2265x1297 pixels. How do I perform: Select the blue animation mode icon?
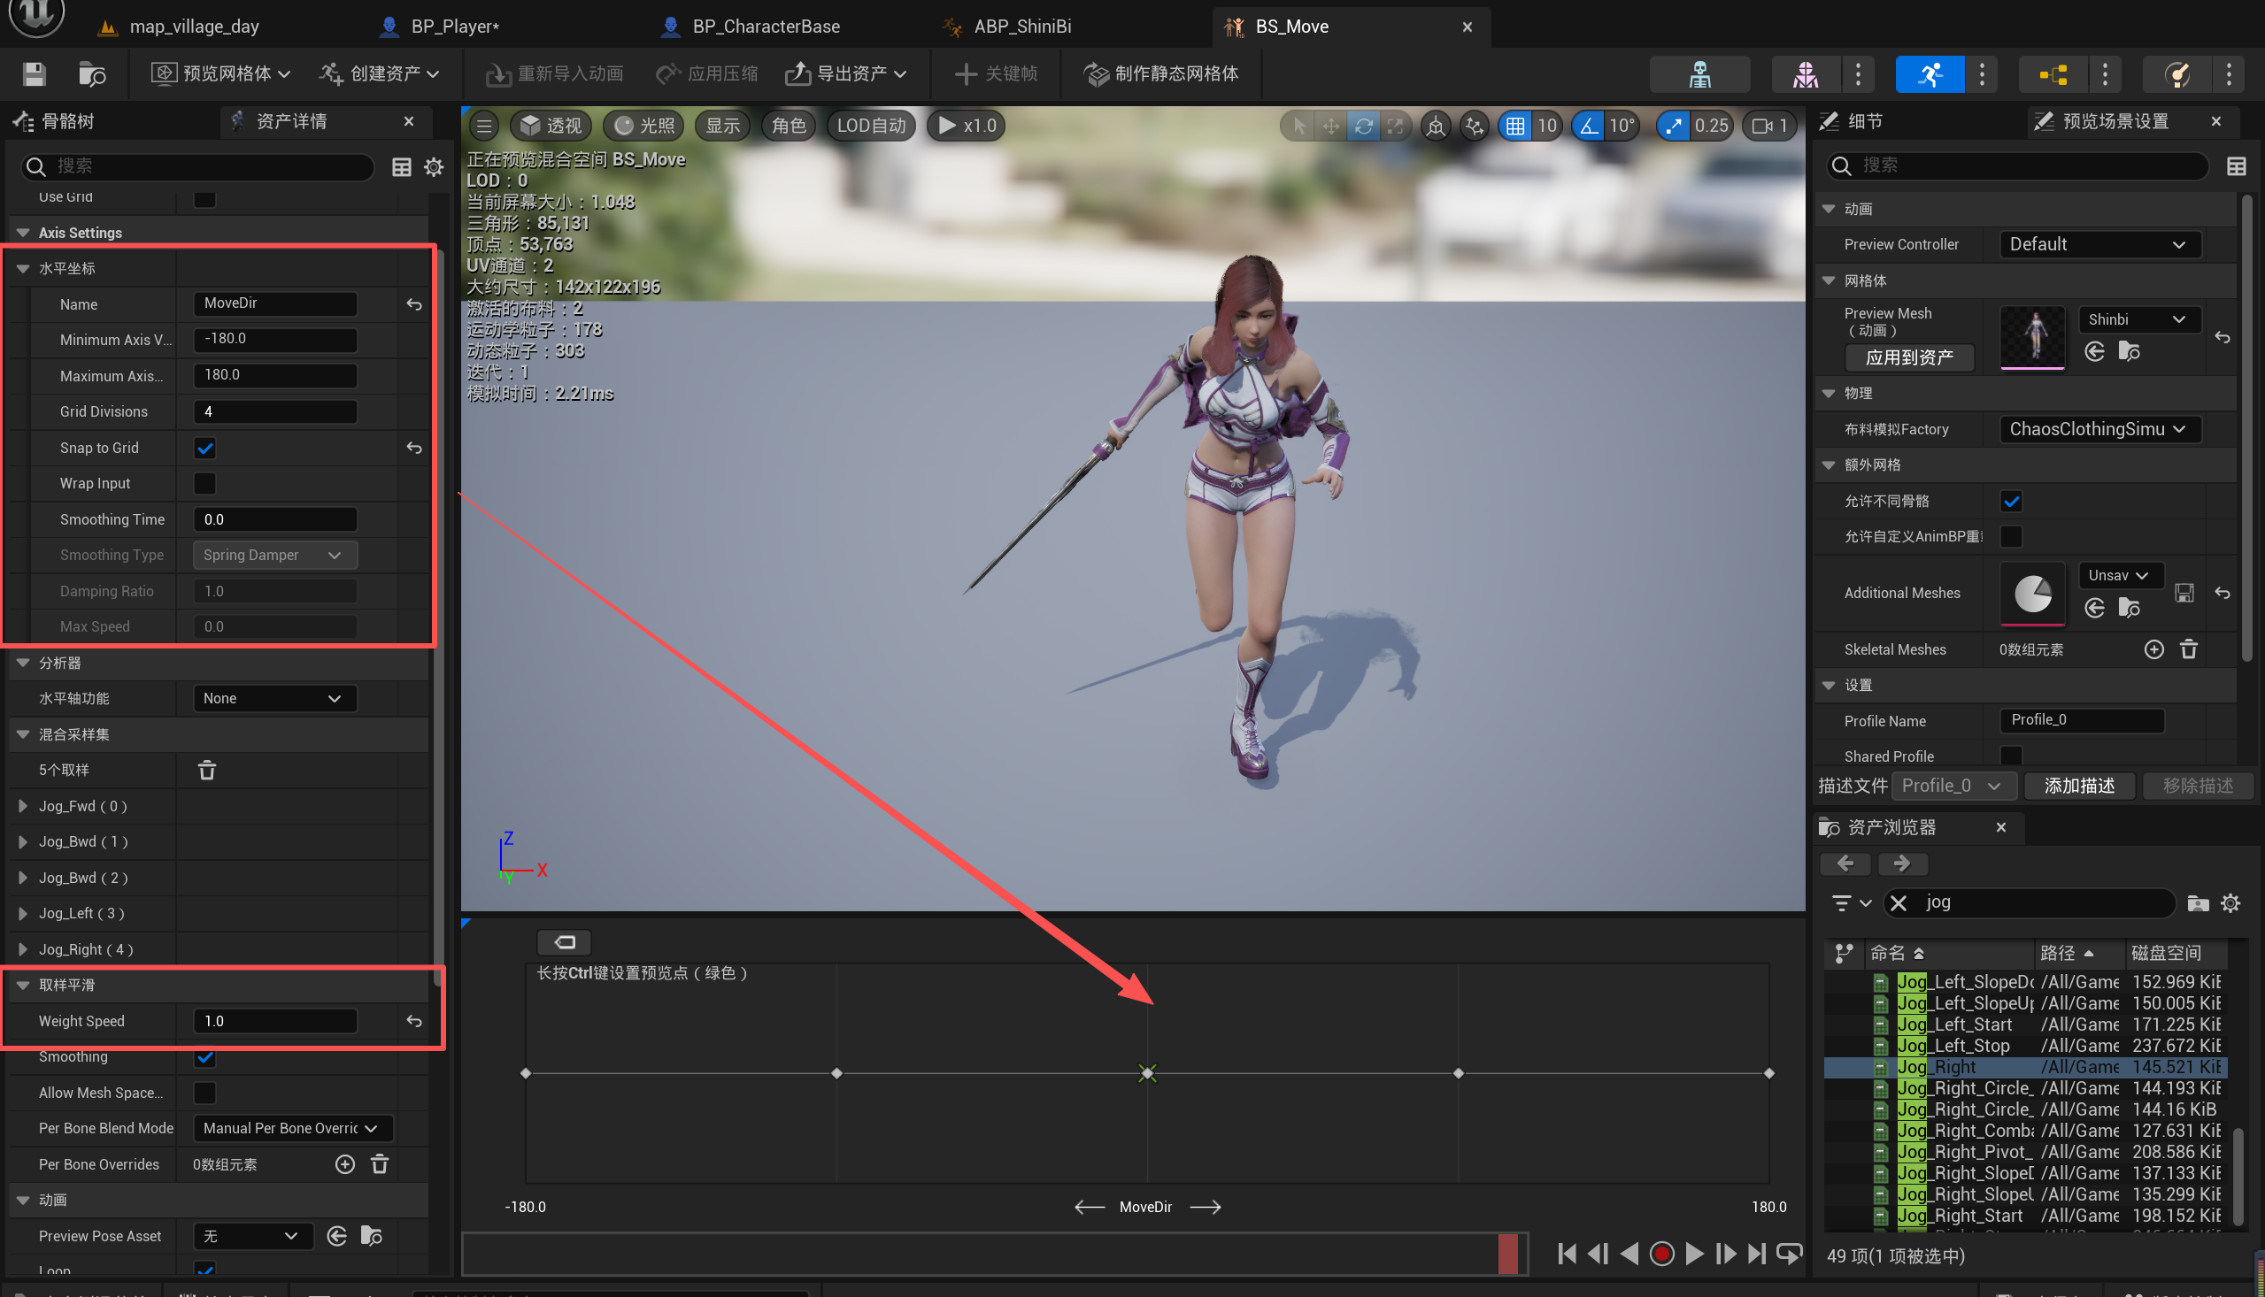point(1929,74)
